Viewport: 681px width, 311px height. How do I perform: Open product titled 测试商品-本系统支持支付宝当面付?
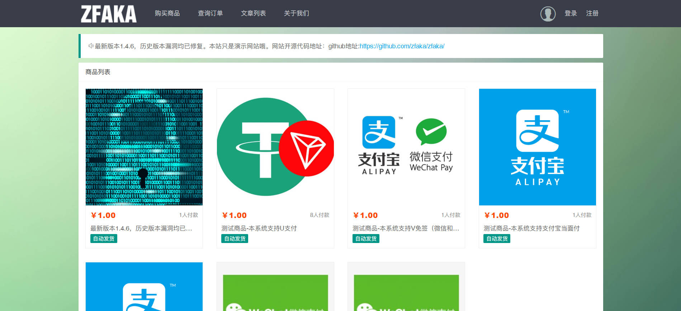click(x=531, y=228)
